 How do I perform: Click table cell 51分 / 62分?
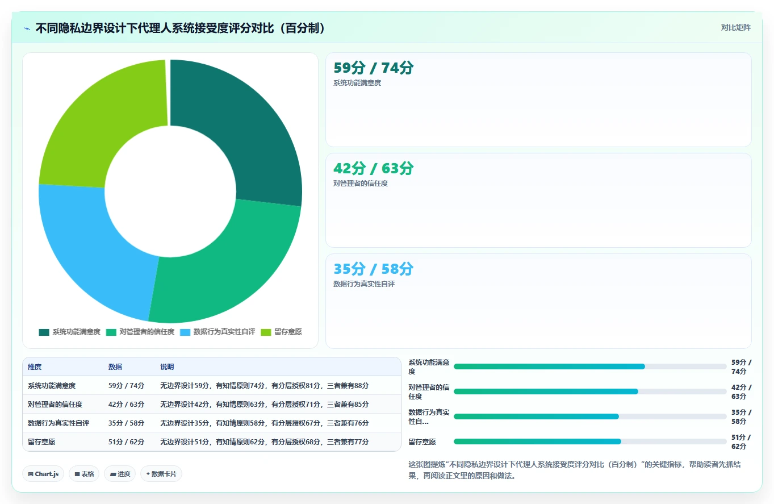click(126, 442)
